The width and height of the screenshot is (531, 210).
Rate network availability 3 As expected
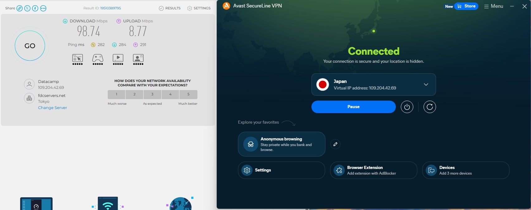point(152,94)
